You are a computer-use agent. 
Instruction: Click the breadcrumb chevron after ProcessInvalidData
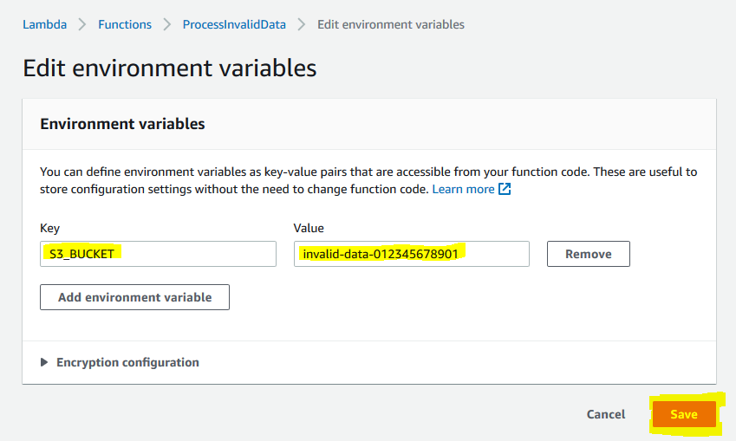click(302, 24)
